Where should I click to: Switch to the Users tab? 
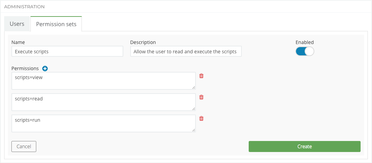17,24
